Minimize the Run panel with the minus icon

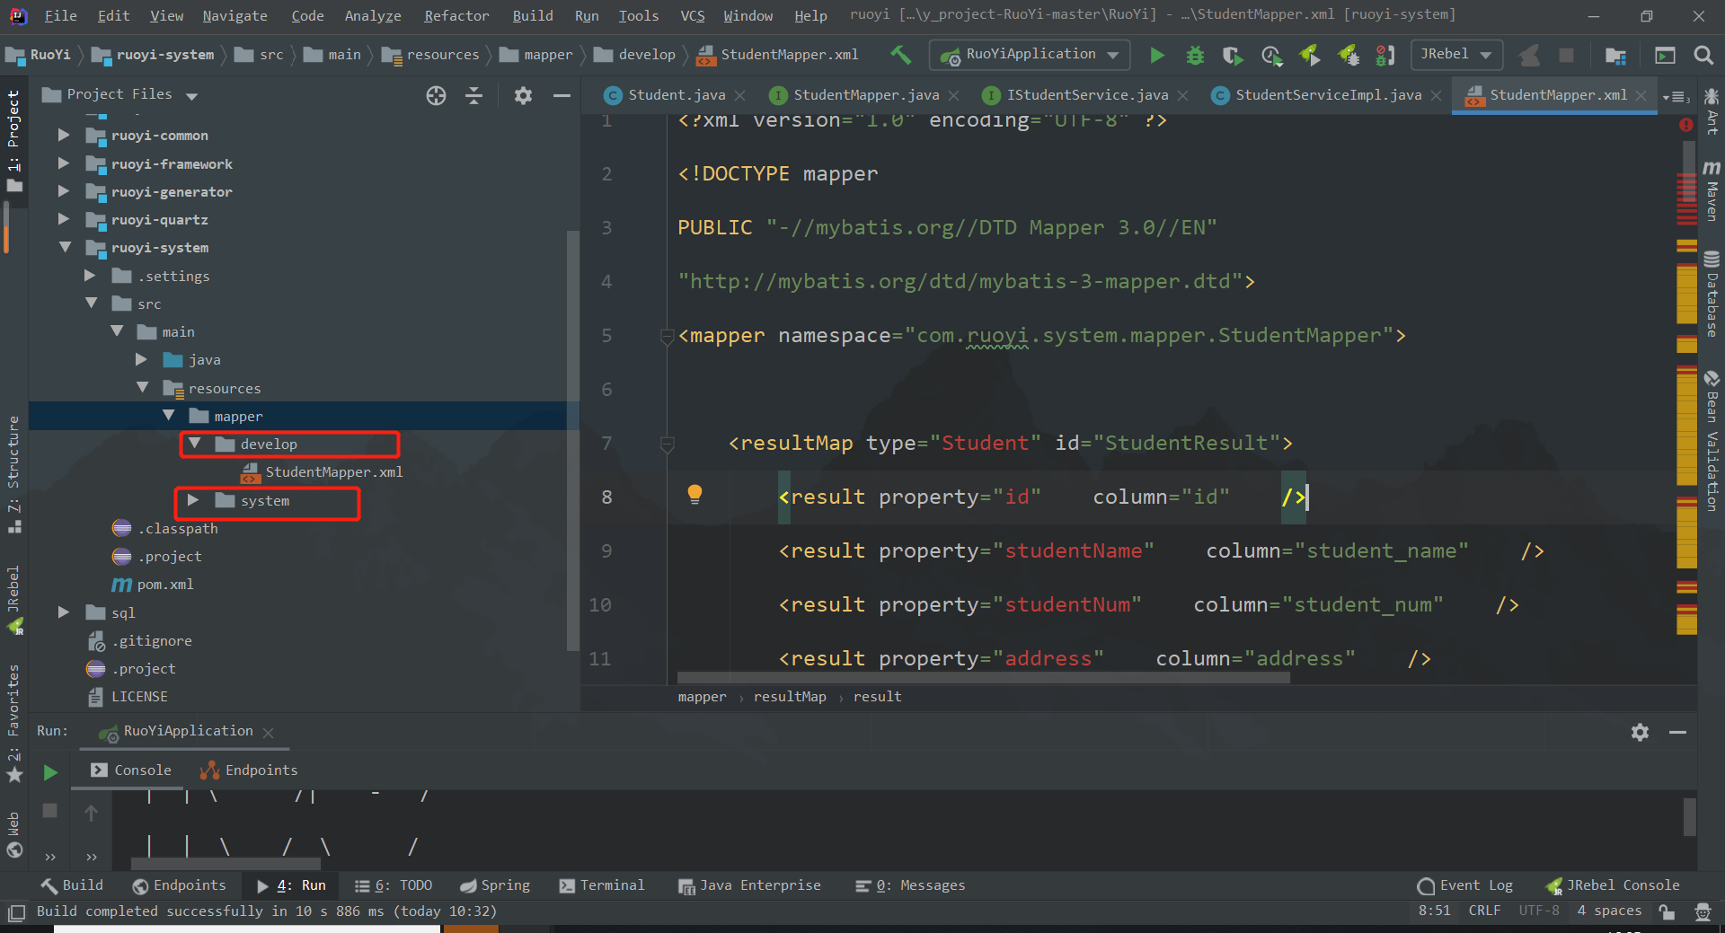pos(1677,732)
